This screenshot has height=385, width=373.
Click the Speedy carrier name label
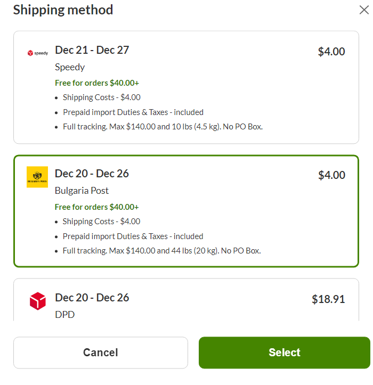(x=70, y=67)
